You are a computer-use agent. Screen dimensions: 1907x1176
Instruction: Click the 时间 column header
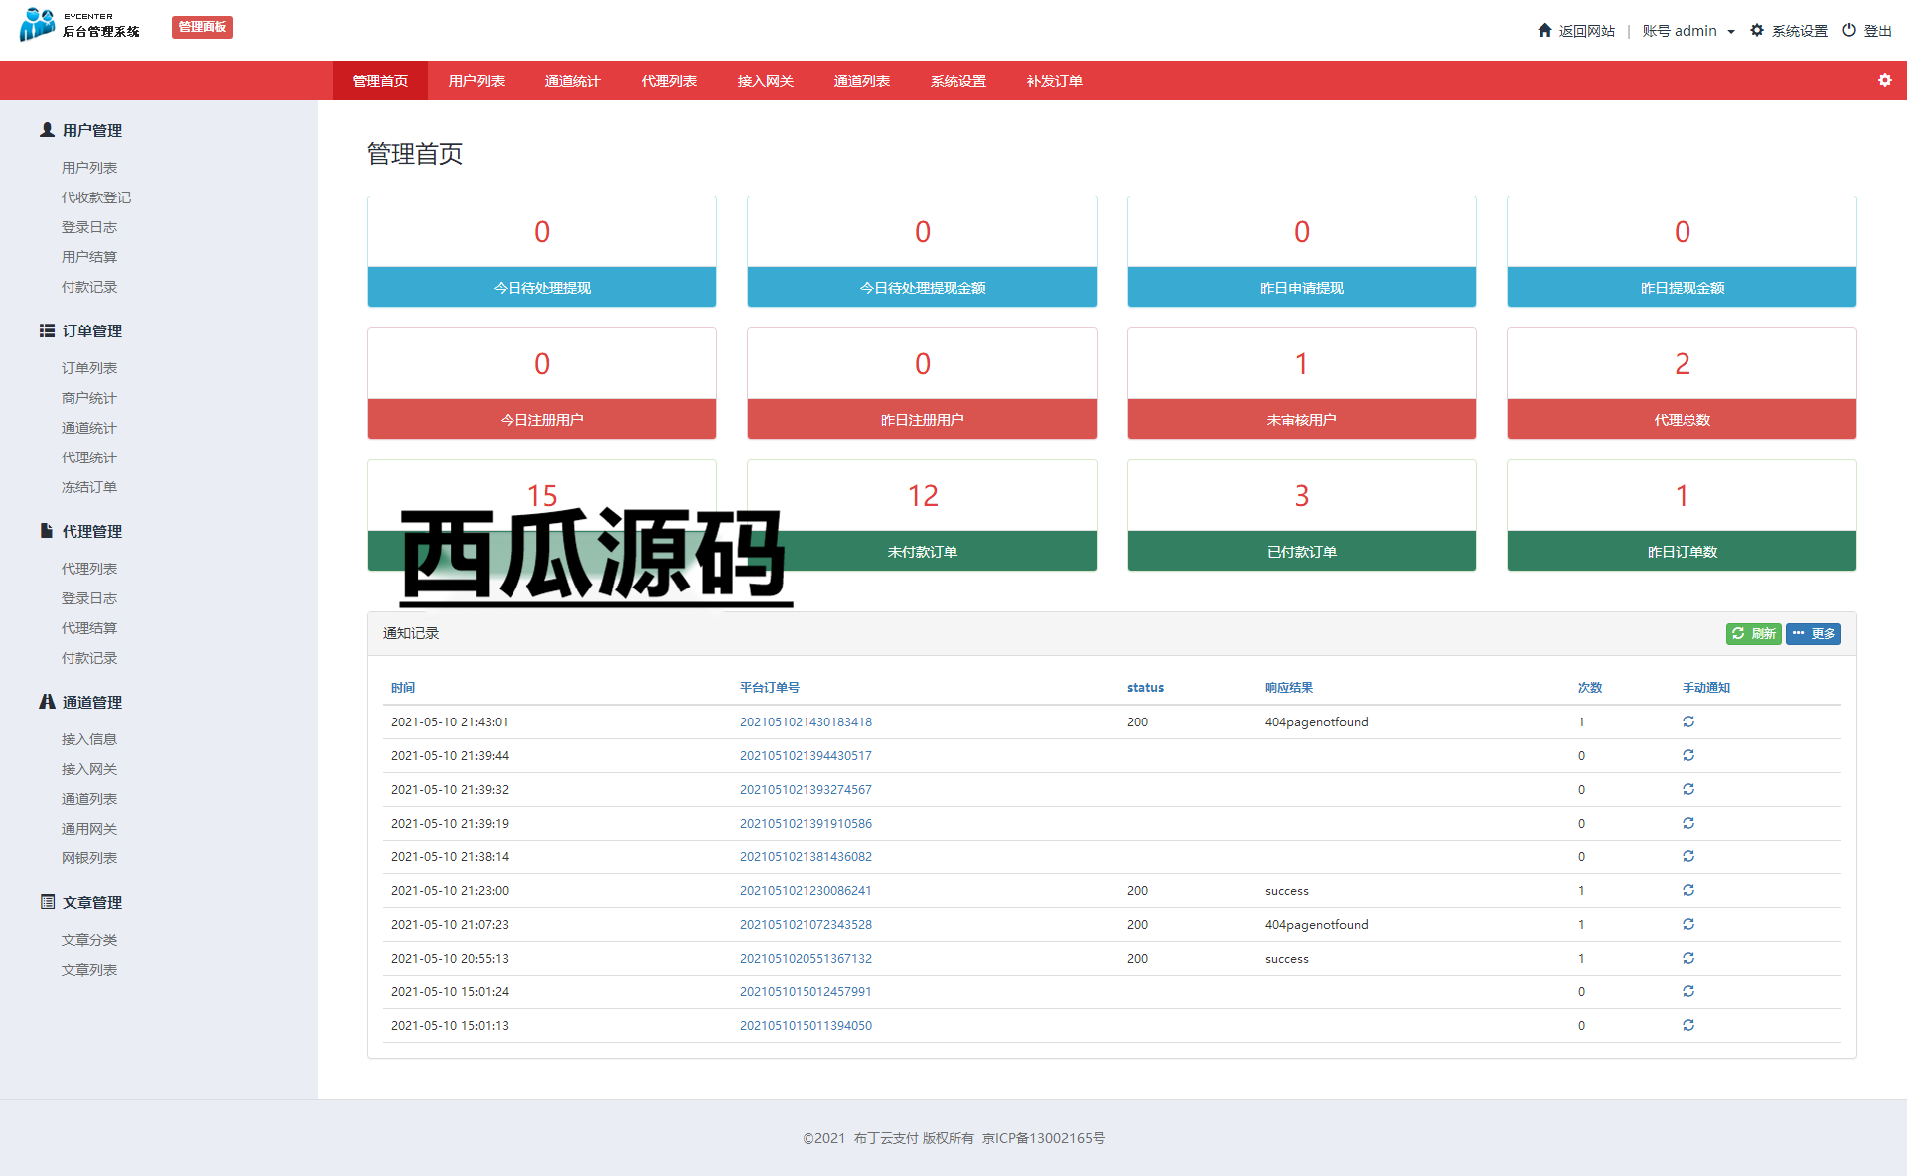(x=403, y=687)
